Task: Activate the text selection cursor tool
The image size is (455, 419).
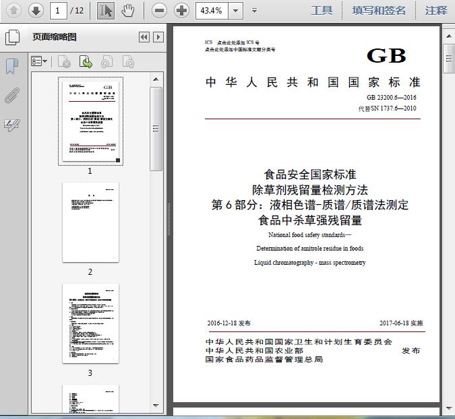Action: pos(106,10)
